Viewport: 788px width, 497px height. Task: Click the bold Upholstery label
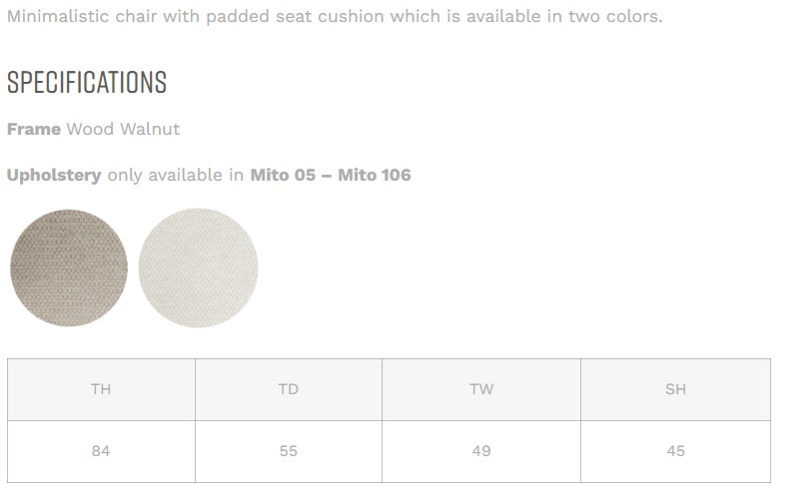coord(54,176)
